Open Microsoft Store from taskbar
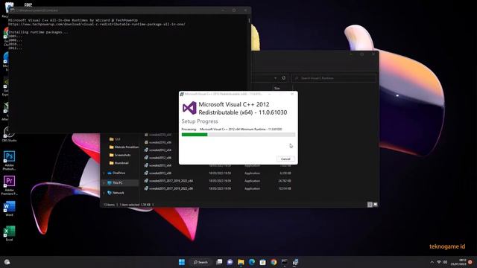Image resolution: width=477 pixels, height=268 pixels. click(x=263, y=262)
